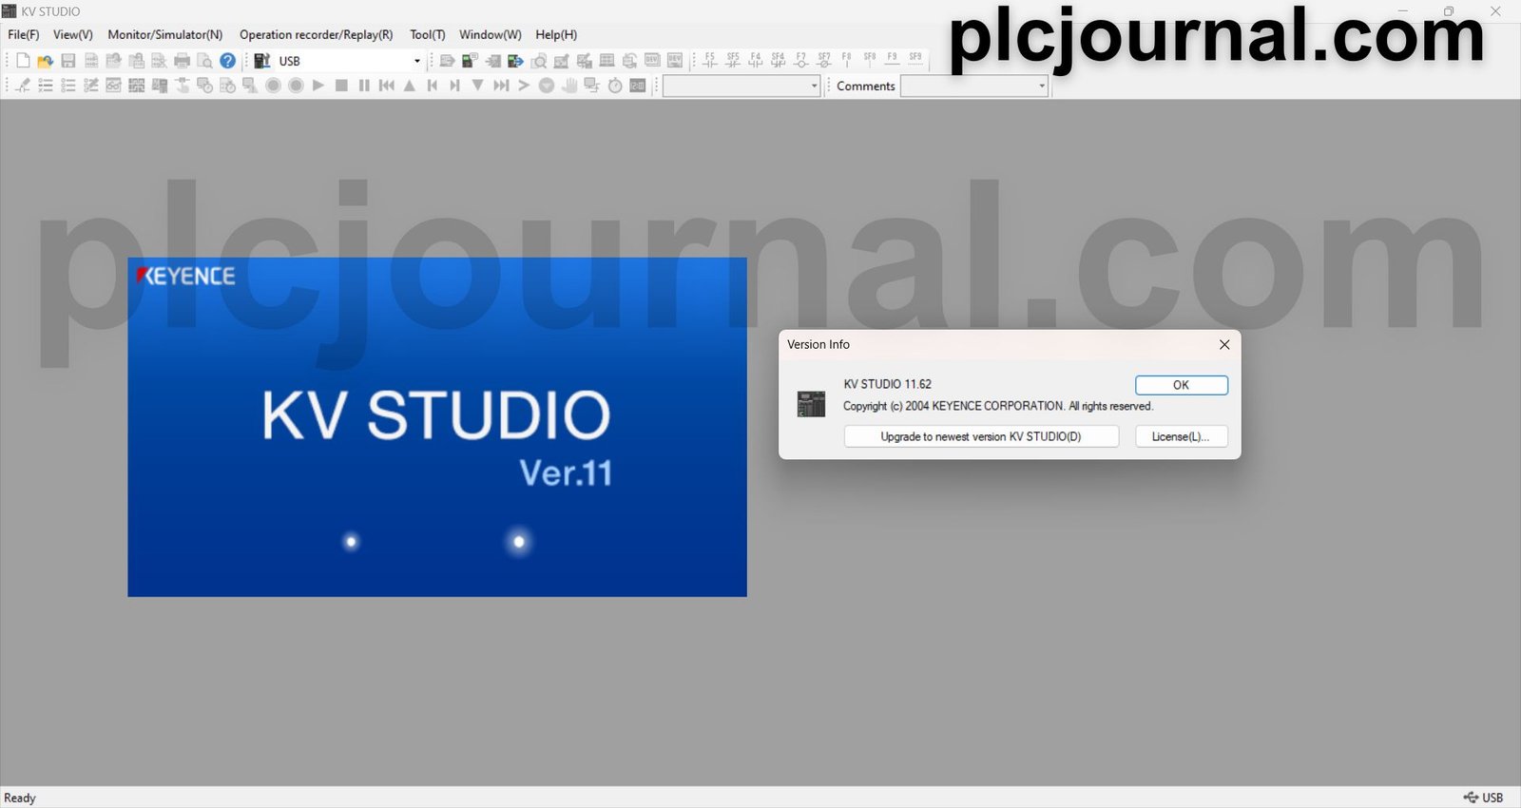This screenshot has height=808, width=1521.
Task: Insert F5 normally open contact
Action: pos(709,61)
